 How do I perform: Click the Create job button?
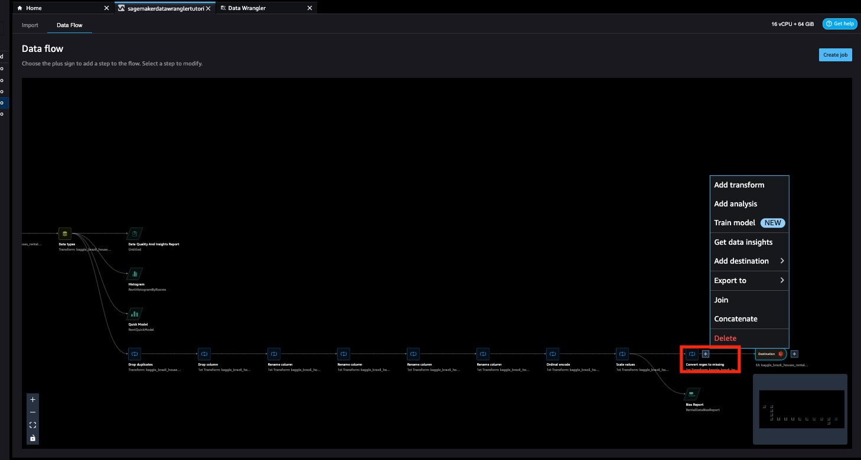tap(836, 54)
